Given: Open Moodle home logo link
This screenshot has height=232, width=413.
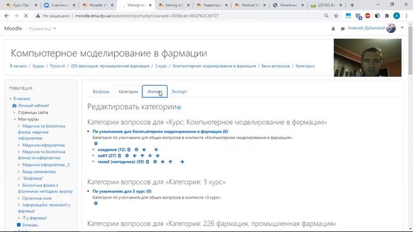Looking at the screenshot, I should (13, 28).
